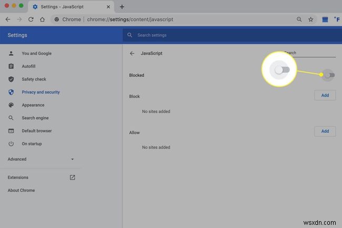Click the 'Blocked' label
Viewport: 342px width, 228px height.
pyautogui.click(x=137, y=75)
